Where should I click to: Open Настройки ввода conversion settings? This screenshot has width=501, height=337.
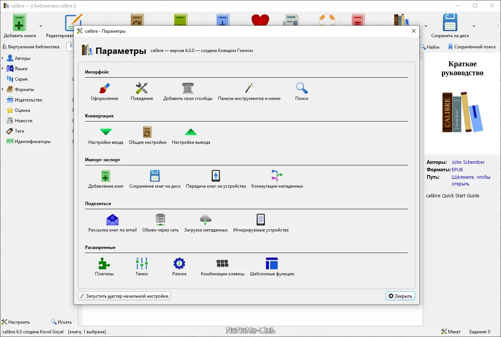point(106,136)
